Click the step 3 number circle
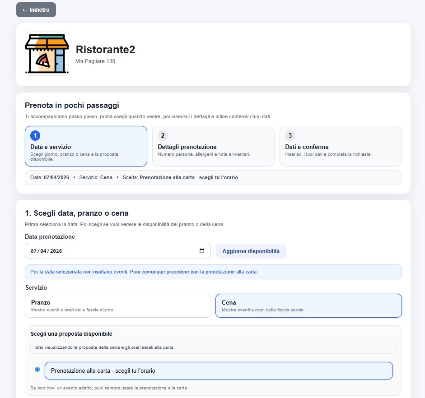Image resolution: width=425 pixels, height=398 pixels. [290, 135]
